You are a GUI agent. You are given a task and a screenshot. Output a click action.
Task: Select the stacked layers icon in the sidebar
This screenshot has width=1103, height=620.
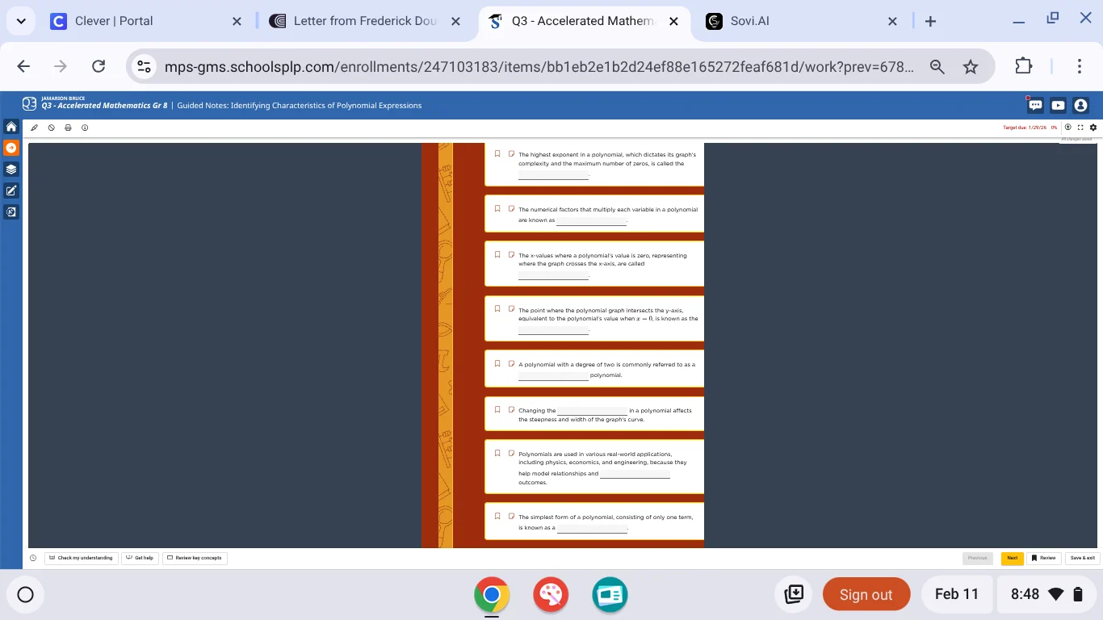pyautogui.click(x=10, y=169)
